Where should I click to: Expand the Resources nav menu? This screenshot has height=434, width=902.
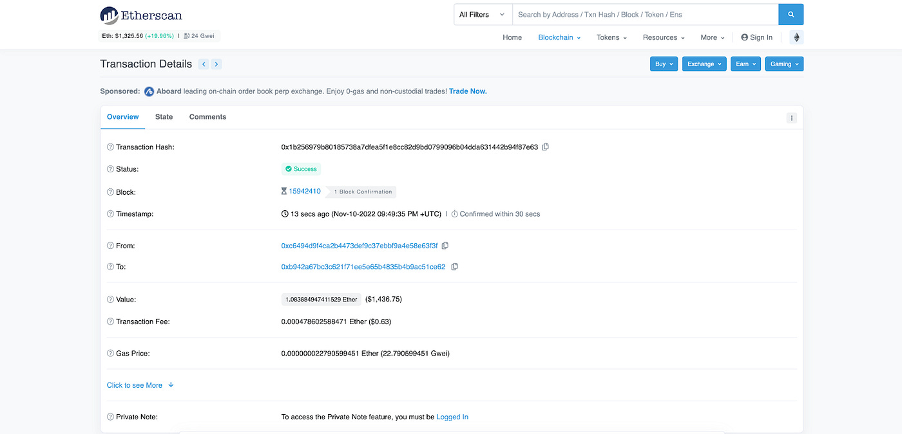[664, 37]
